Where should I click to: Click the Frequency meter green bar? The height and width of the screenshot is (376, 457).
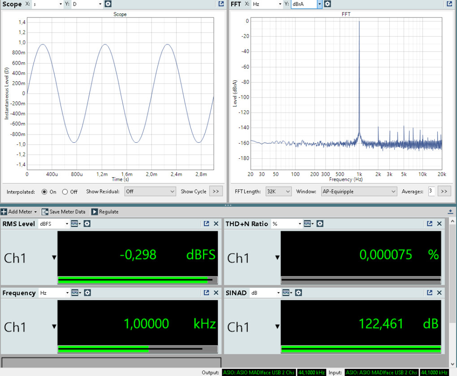coord(138,349)
